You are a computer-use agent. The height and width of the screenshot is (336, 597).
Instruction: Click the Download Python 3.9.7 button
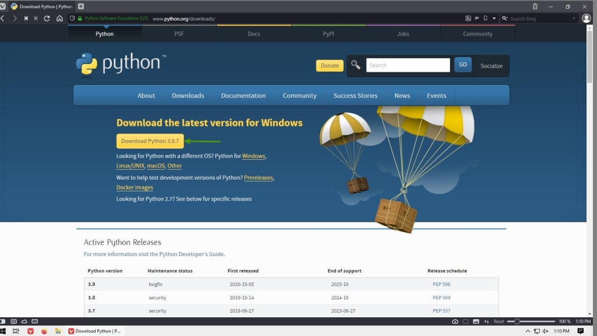pyautogui.click(x=150, y=141)
